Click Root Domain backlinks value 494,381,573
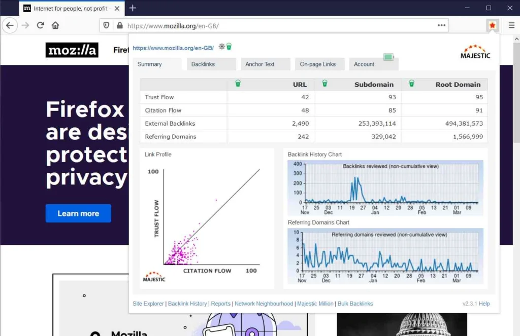Viewport: 520px width, 336px height. tap(464, 124)
